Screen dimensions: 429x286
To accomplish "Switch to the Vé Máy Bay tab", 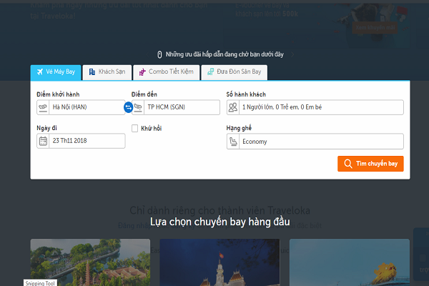I will [56, 72].
